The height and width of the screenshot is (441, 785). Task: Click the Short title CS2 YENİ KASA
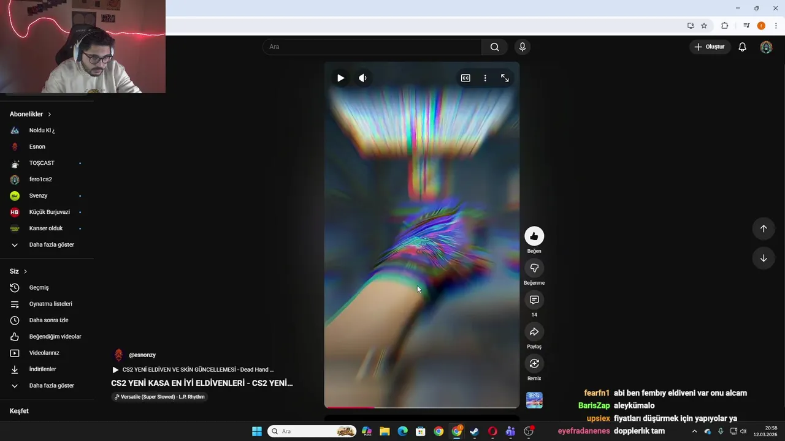tap(202, 383)
